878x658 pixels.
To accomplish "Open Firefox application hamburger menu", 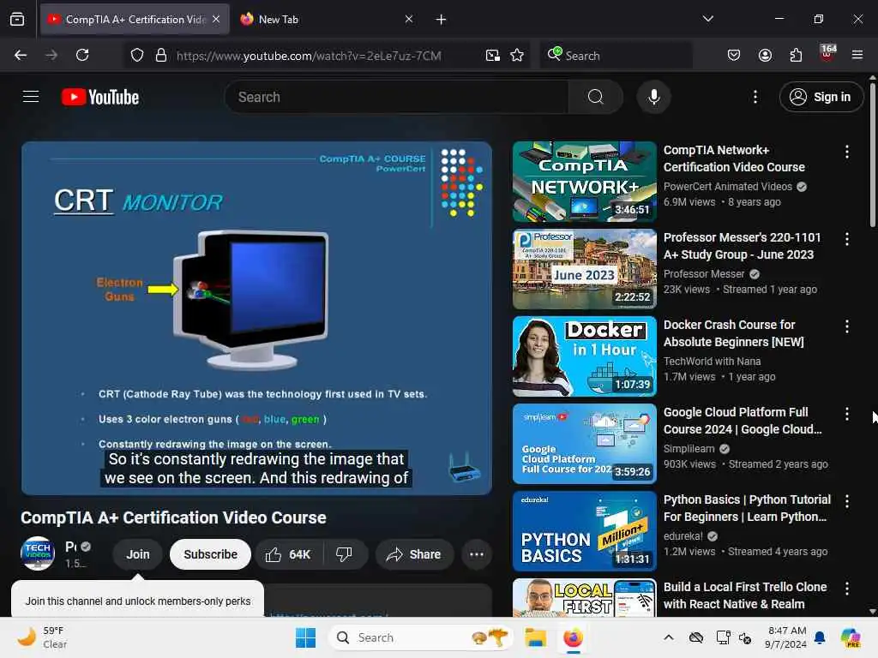I will (857, 55).
